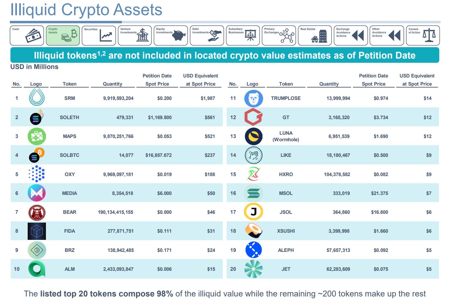Click the blue dotted OXY logo
451x302 pixels.
(x=37, y=174)
